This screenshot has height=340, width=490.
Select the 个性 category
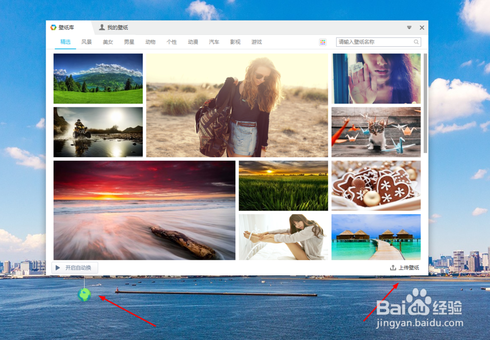tap(171, 42)
